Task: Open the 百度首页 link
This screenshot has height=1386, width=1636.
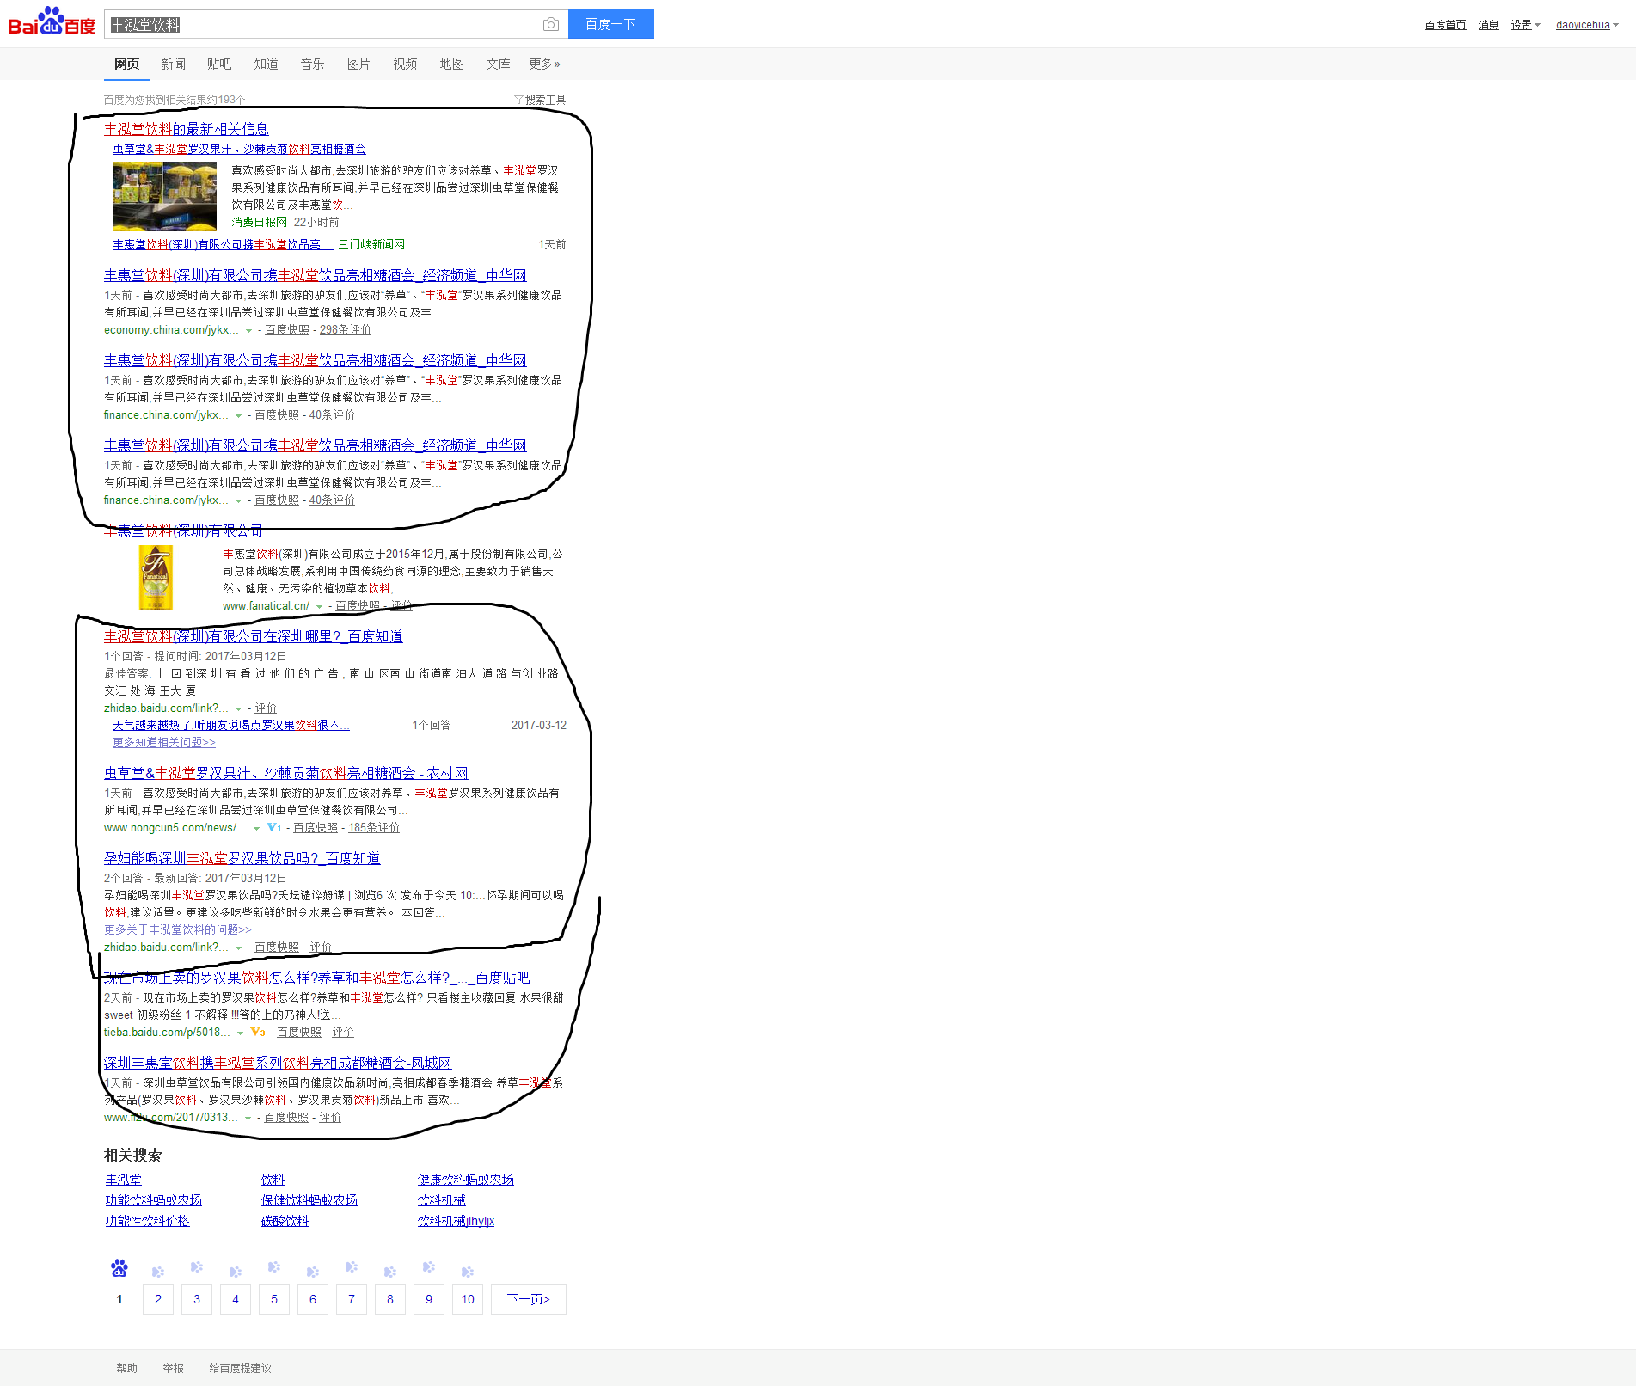Action: (x=1445, y=25)
